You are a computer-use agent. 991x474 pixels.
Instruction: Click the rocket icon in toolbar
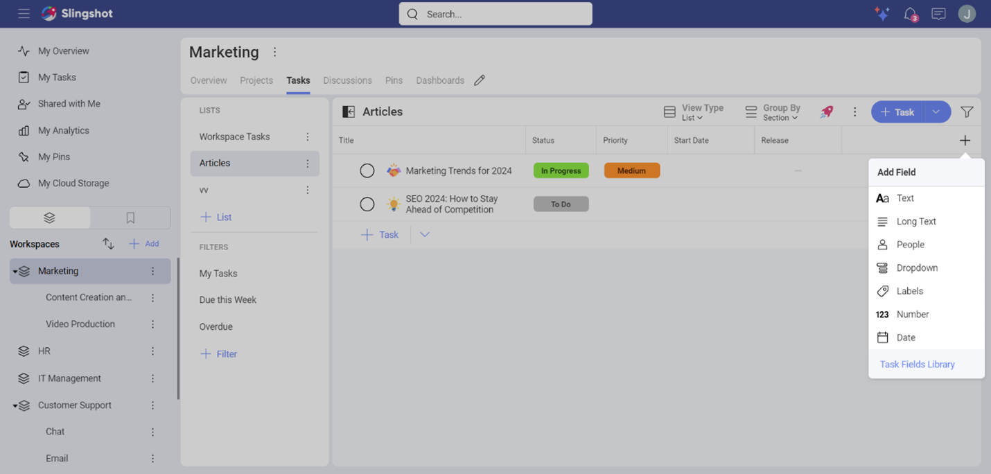[x=827, y=112]
